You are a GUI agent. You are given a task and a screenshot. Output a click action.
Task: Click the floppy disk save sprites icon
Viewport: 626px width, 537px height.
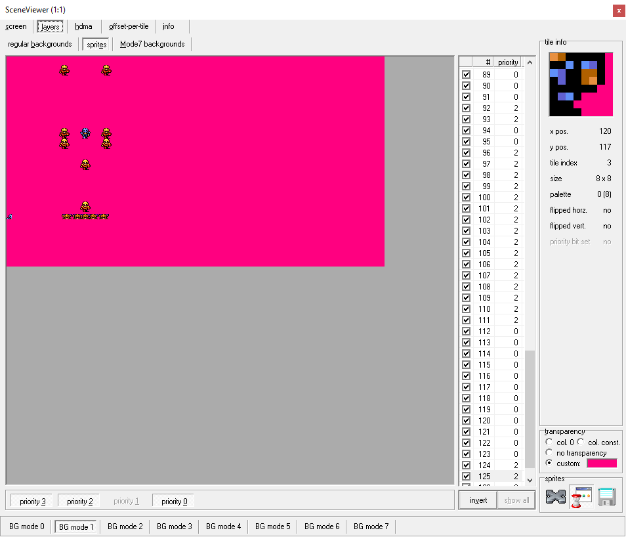pyautogui.click(x=606, y=497)
